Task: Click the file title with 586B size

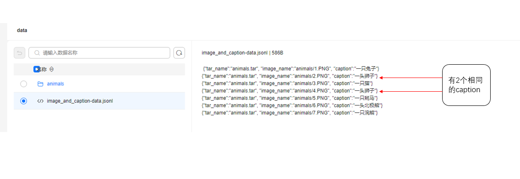Action: tap(242, 53)
